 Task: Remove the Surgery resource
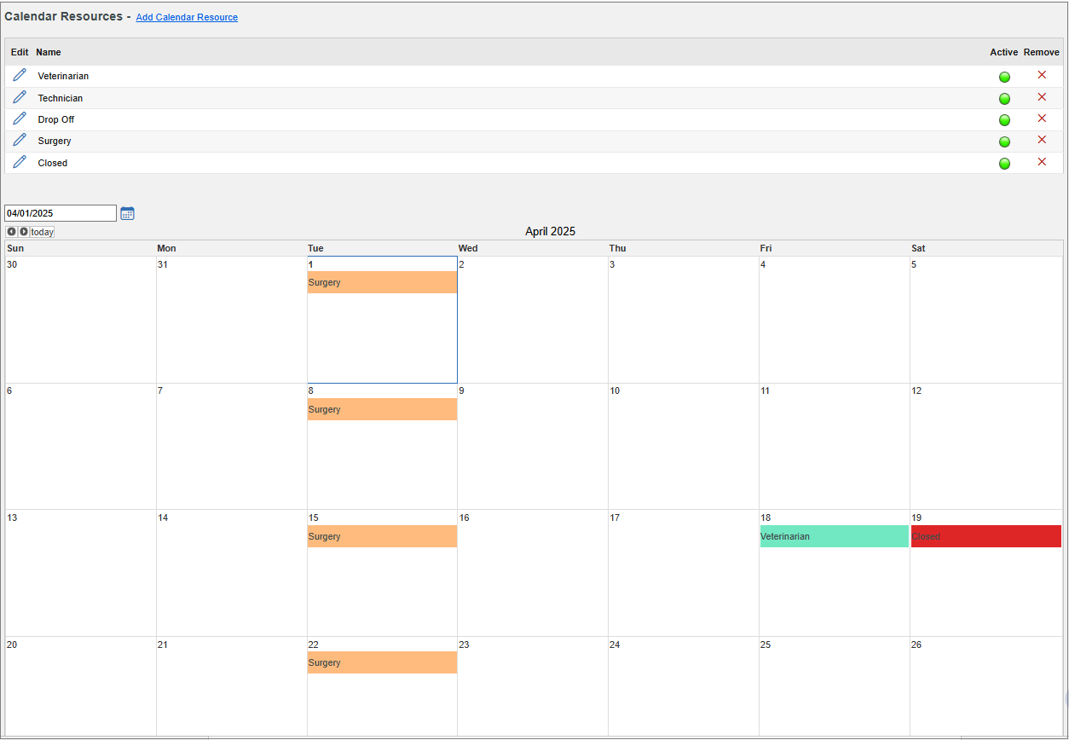pos(1042,140)
